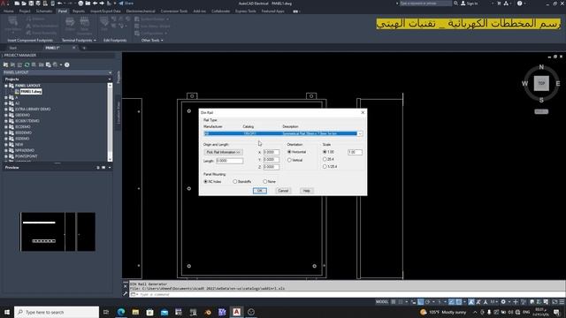
Task: Add a new drawing tab with plus
Action: click(84, 48)
